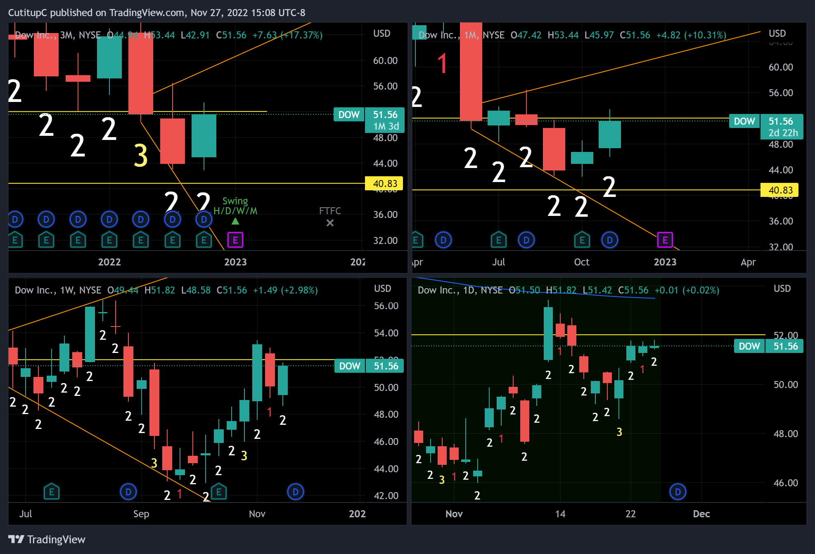Click the 51.56 1M 3d price countdown label

click(x=385, y=120)
